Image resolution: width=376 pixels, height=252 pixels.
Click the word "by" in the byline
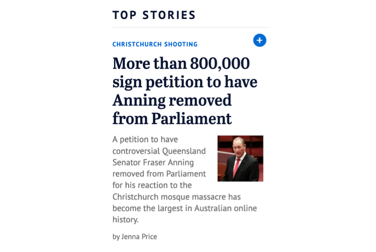(x=116, y=236)
